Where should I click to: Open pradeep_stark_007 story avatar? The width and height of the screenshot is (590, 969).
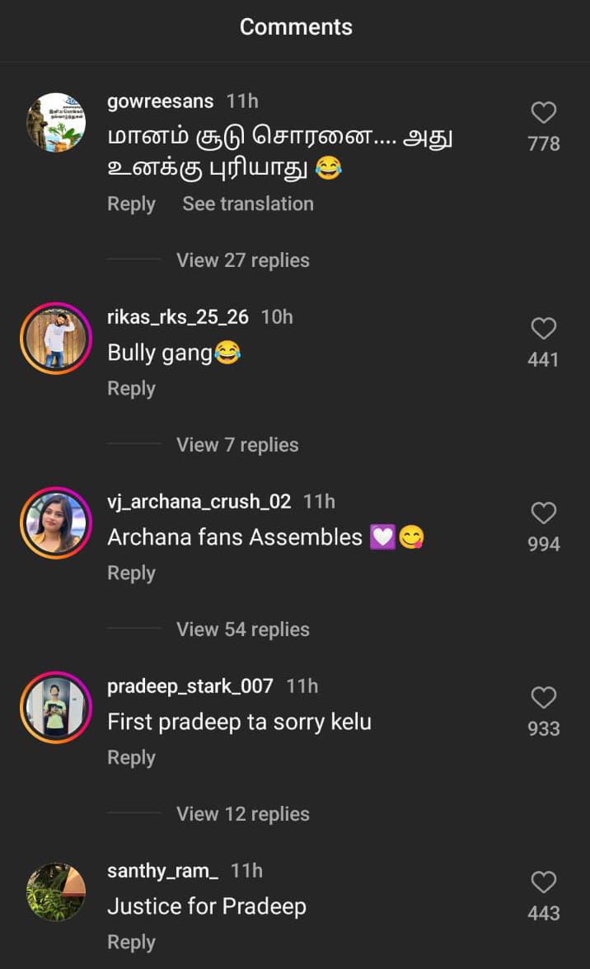[56, 708]
